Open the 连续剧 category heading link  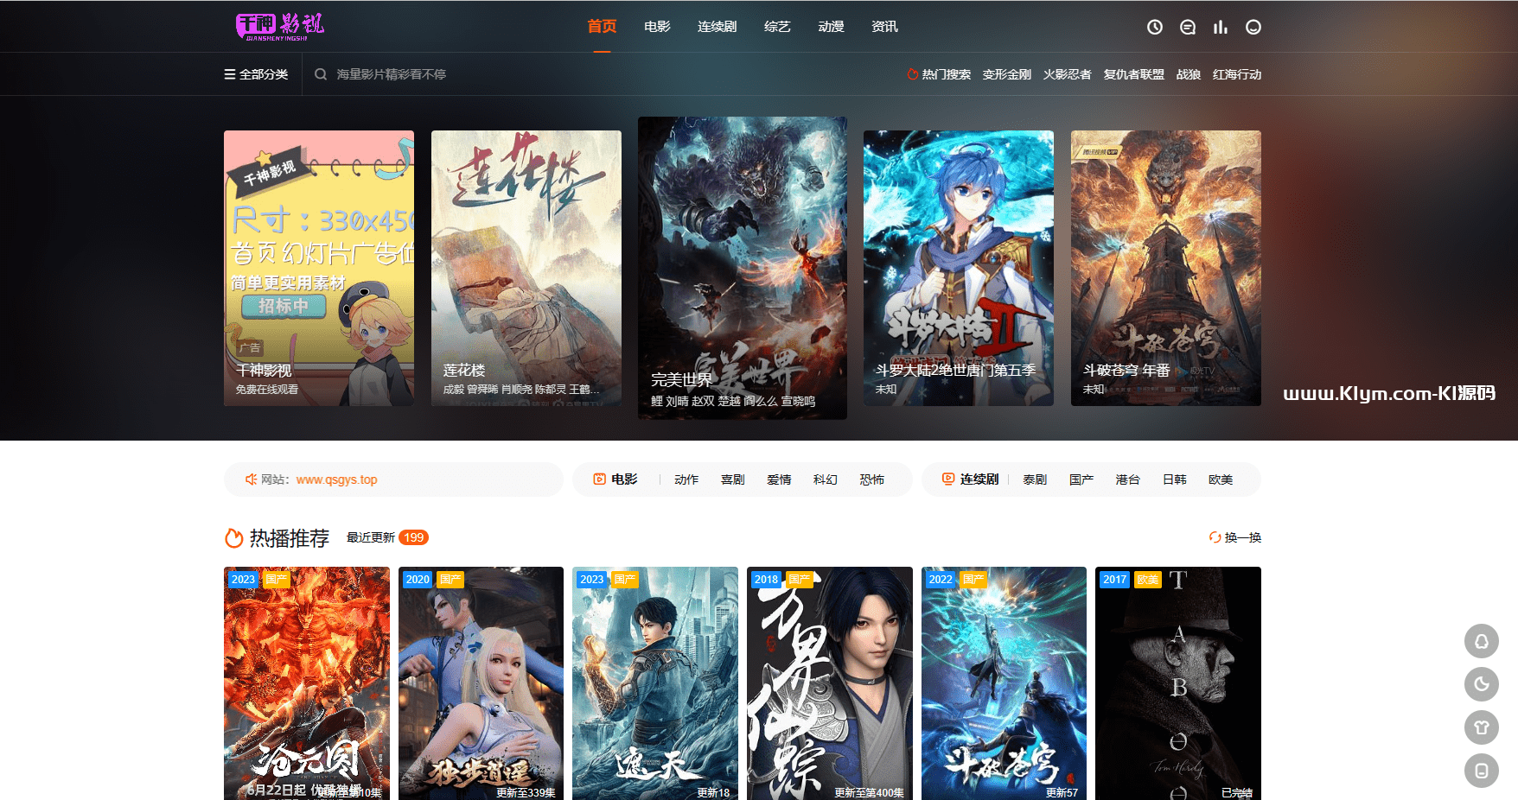(x=979, y=479)
